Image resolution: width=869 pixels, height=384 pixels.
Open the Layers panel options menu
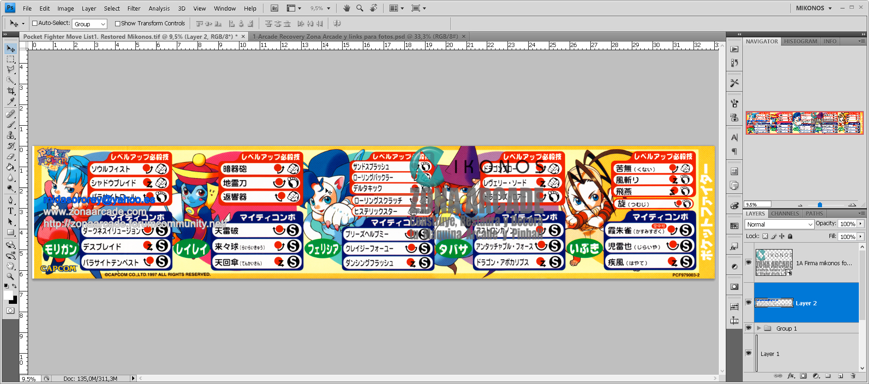(861, 214)
